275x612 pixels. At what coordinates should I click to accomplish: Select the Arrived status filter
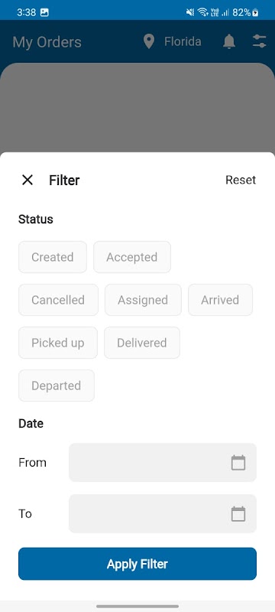[220, 300]
